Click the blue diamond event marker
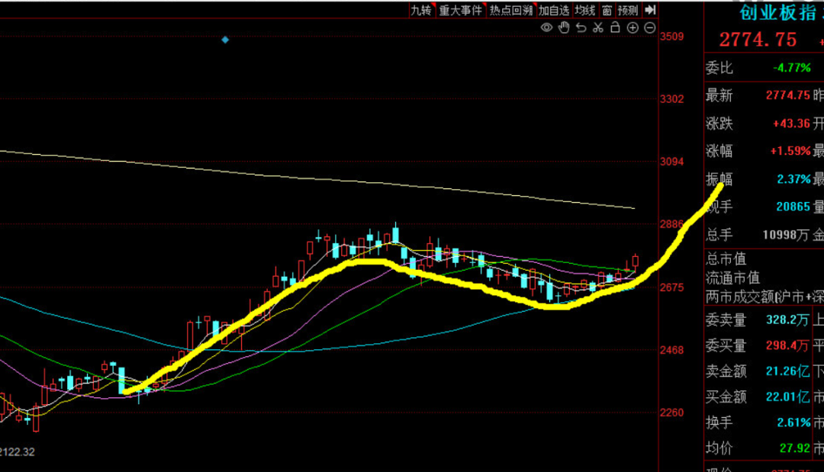This screenshot has height=472, width=824. [225, 40]
